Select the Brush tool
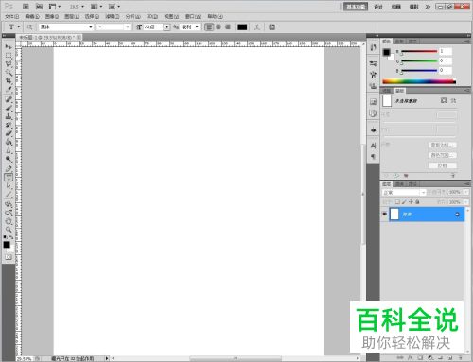Screen dimensions: 473x362 9,108
